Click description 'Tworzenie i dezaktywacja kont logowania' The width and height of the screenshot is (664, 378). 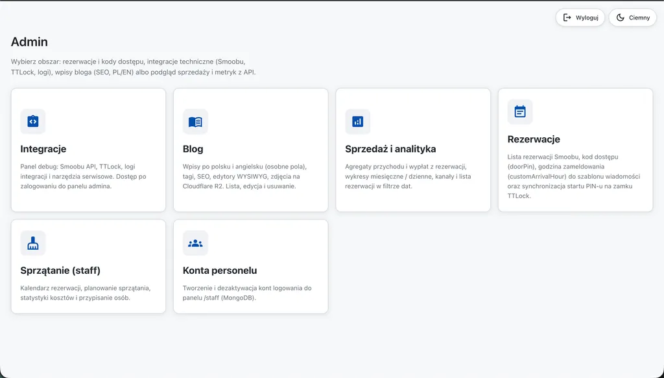point(247,293)
